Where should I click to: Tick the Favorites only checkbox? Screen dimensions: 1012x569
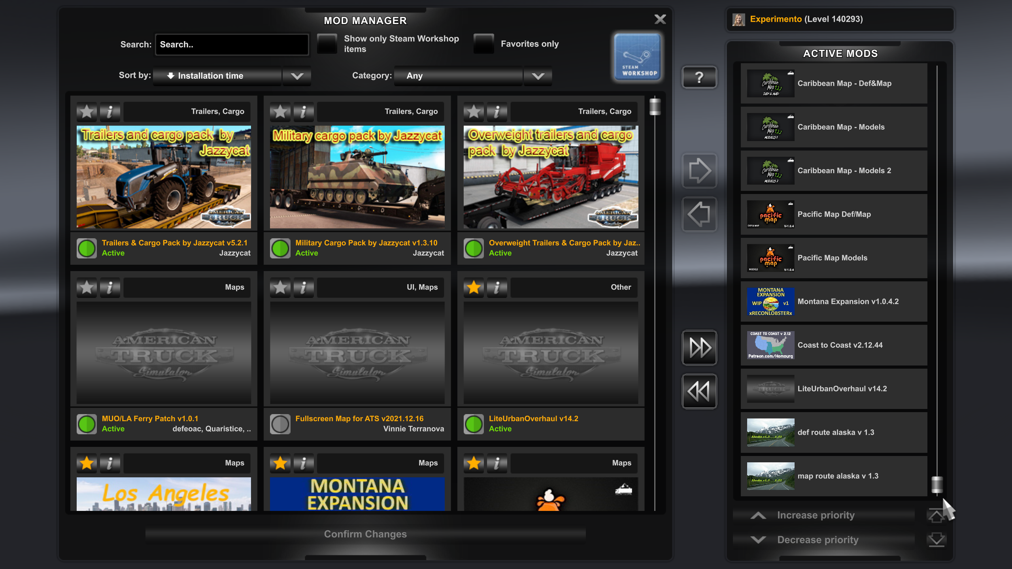[484, 44]
